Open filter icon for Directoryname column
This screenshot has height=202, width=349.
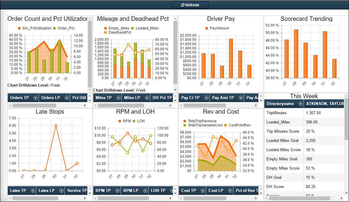pos(301,104)
